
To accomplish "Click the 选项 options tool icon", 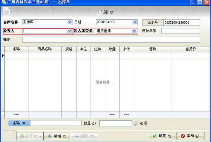I will (x=136, y=123).
